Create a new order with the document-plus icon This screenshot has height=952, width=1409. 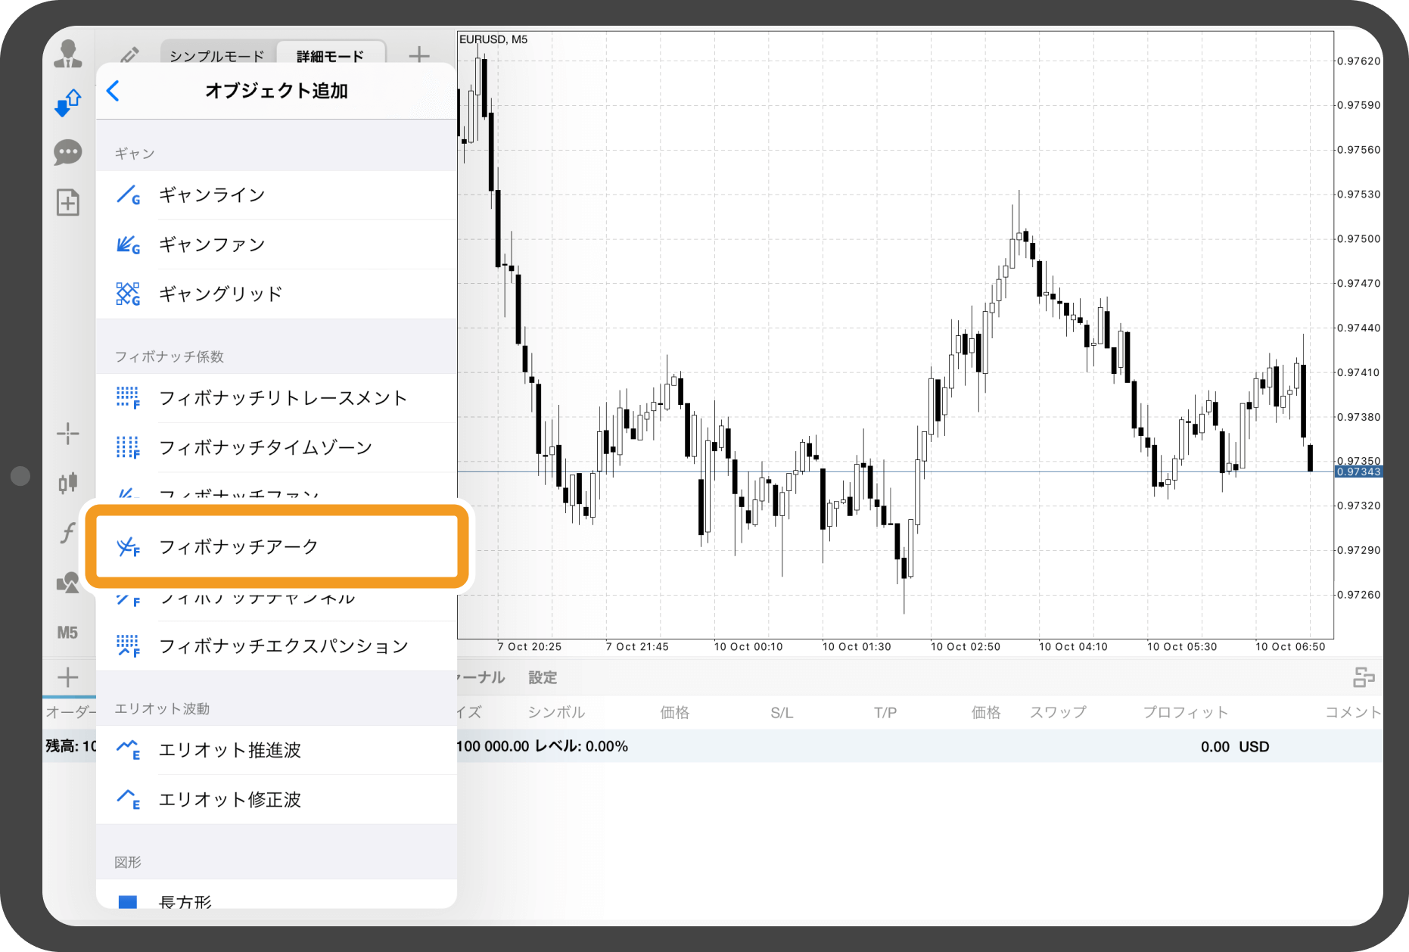pyautogui.click(x=68, y=202)
